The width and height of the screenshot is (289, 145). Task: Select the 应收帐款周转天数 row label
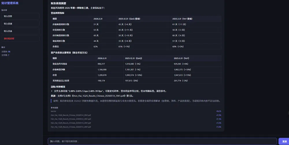click(x=61, y=24)
